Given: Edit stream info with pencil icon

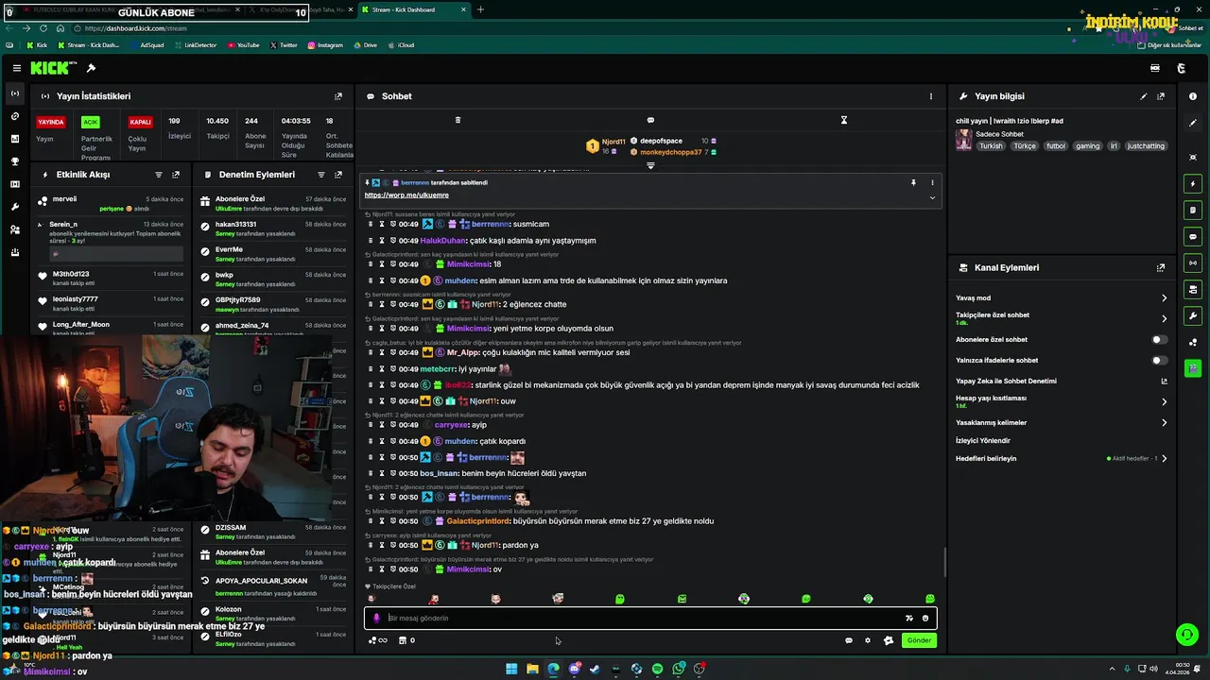Looking at the screenshot, I should pos(1144,96).
